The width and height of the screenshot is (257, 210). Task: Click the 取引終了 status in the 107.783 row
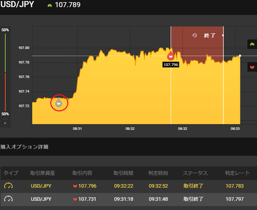(x=193, y=186)
